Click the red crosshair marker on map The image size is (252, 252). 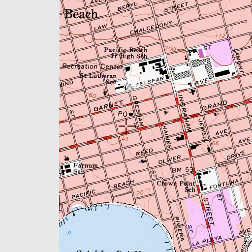click(126, 126)
